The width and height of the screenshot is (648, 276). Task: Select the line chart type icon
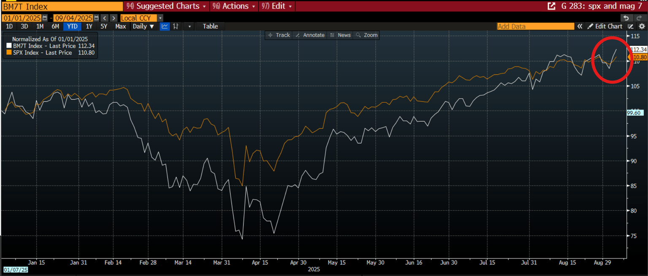[x=165, y=26]
